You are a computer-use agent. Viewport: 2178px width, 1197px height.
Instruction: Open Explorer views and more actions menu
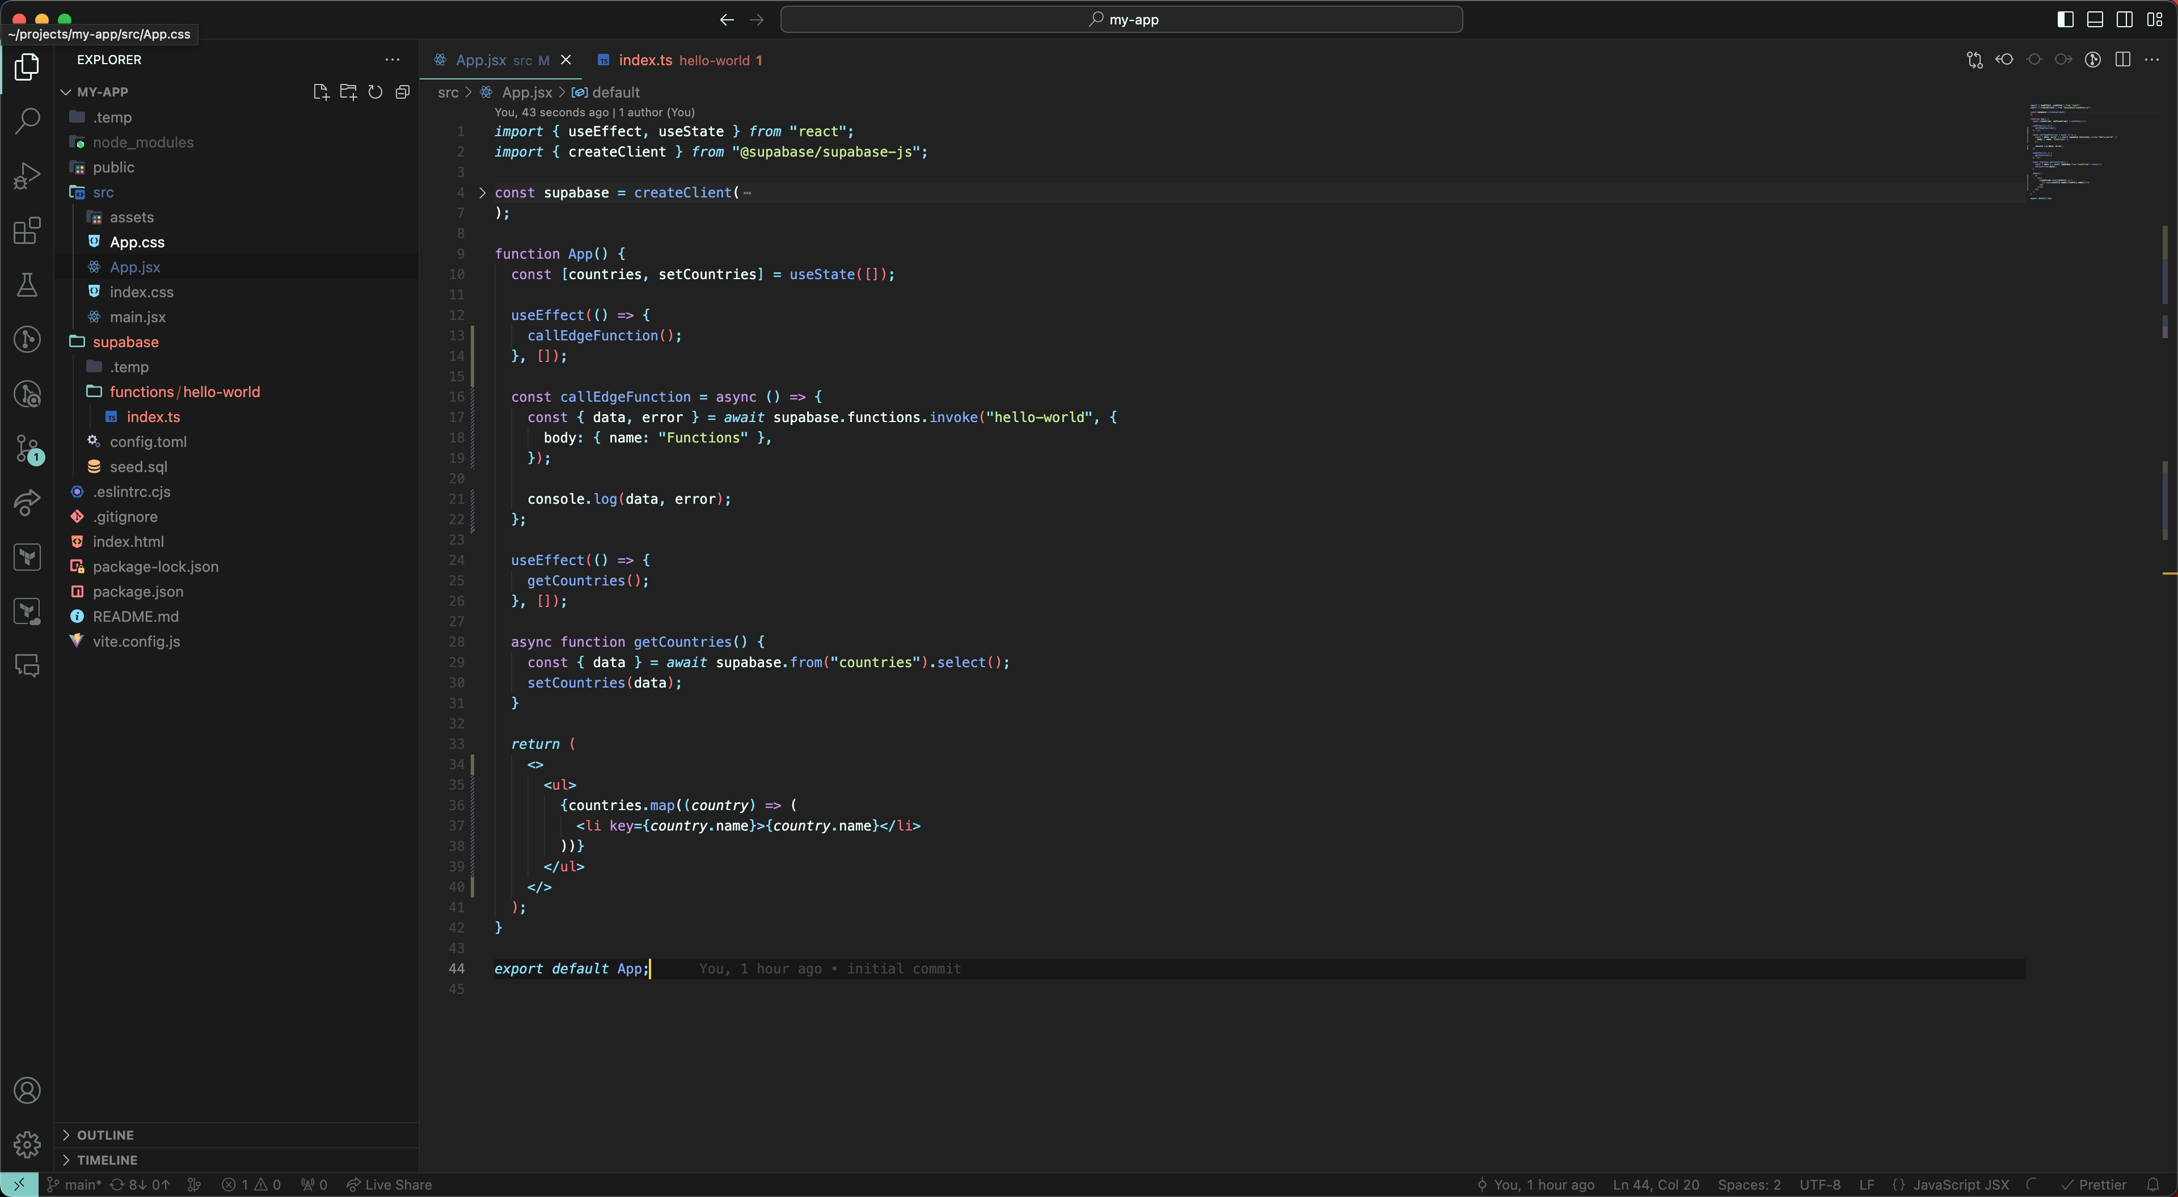click(392, 59)
